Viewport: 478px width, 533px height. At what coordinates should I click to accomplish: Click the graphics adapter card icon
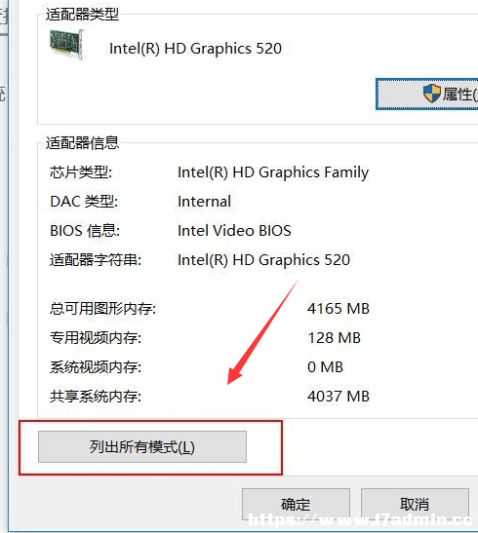tap(66, 44)
